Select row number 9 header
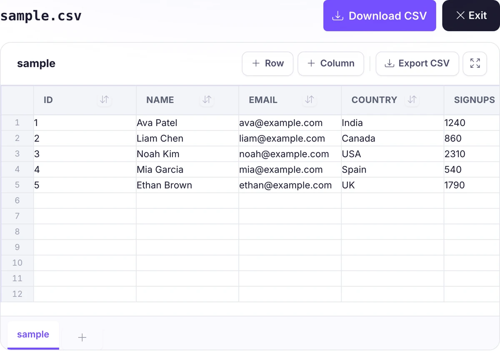500x351 pixels. coord(17,247)
